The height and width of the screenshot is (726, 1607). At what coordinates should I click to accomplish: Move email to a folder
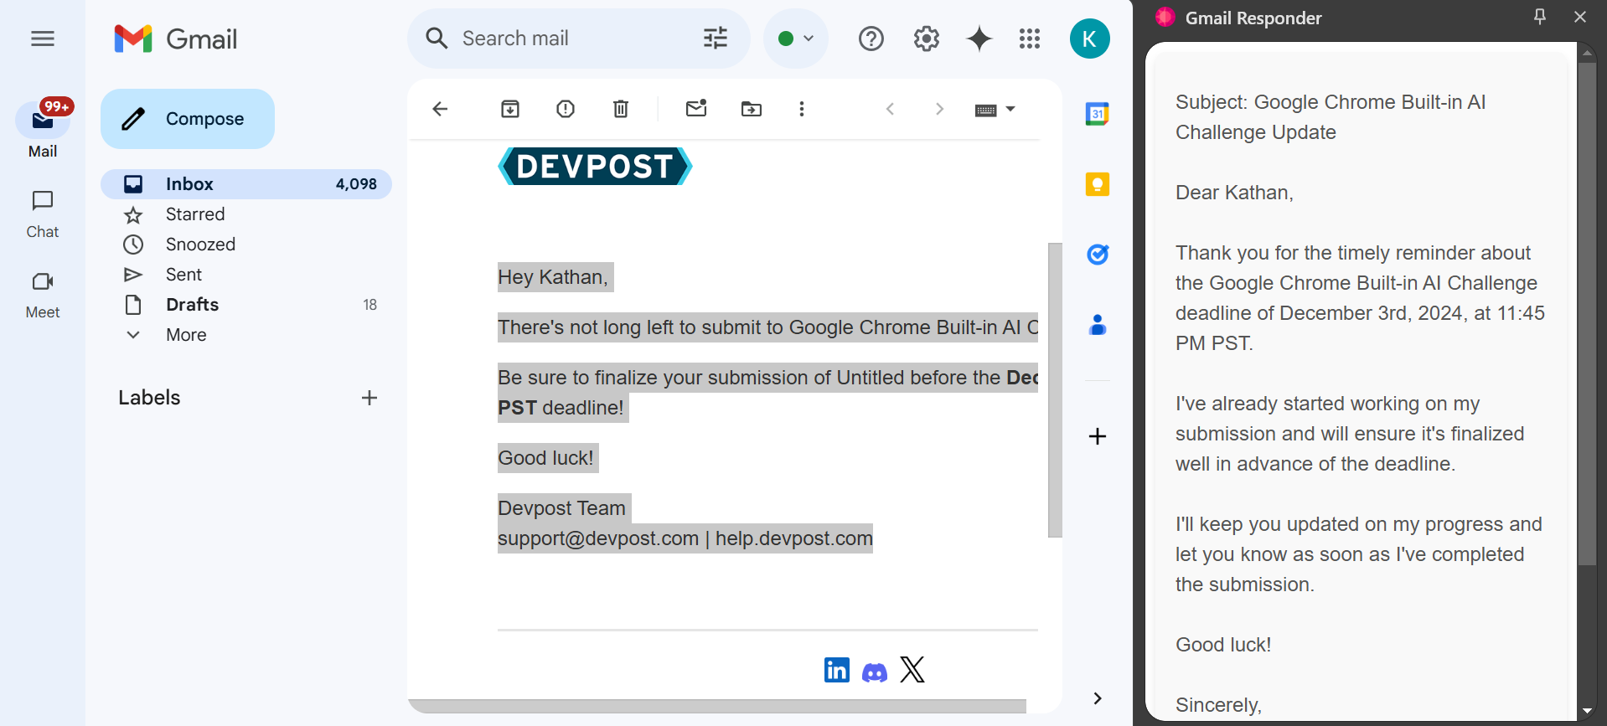[752, 109]
